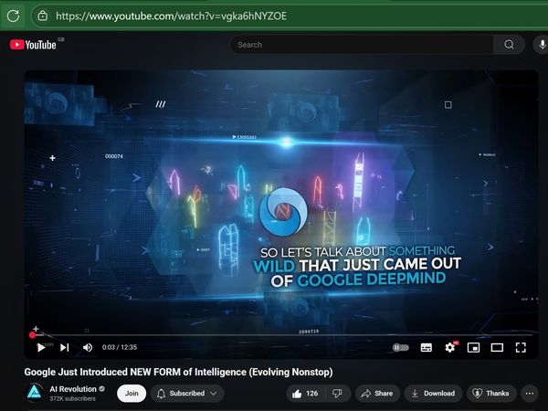View site information via the lock icon
Image resolution: width=548 pixels, height=411 pixels.
(43, 16)
